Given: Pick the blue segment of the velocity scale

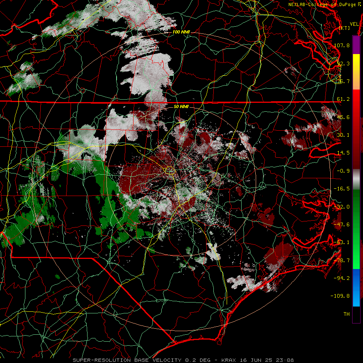Looking at the screenshot, I should coord(356,288).
